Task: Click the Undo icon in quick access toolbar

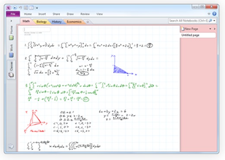Action: point(20,8)
